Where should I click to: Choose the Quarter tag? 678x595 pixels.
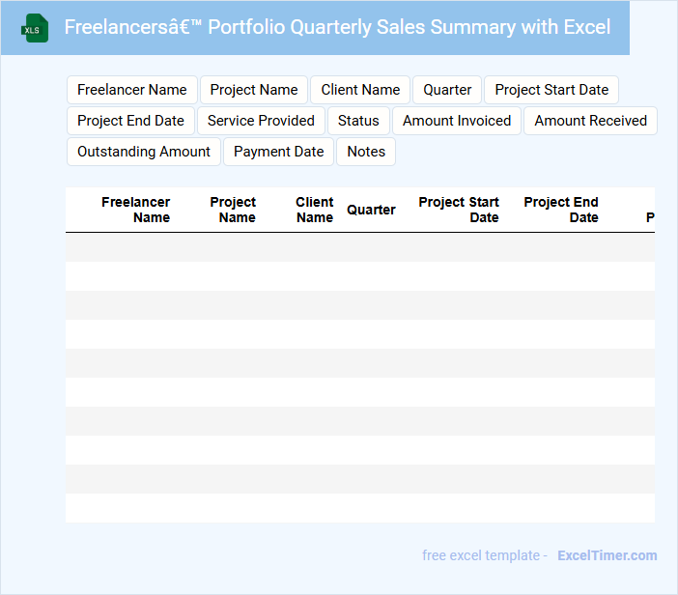pos(447,90)
